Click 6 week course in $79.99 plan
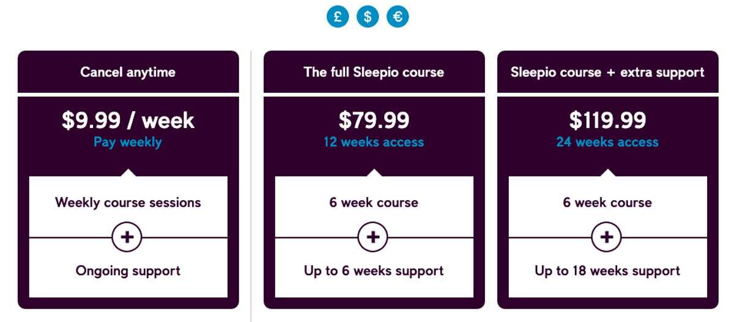The width and height of the screenshot is (734, 322). pyautogui.click(x=374, y=202)
